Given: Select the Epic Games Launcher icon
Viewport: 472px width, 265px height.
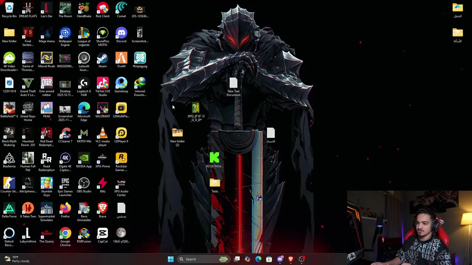Looking at the screenshot, I should [x=65, y=187].
